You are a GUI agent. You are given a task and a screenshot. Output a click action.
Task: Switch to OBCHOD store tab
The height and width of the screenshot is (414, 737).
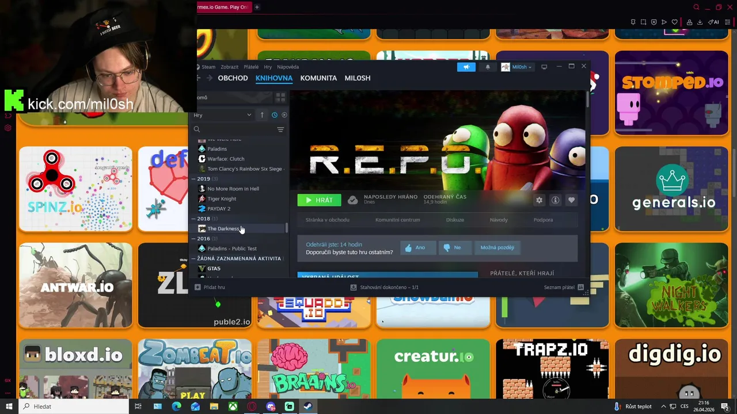click(x=233, y=78)
